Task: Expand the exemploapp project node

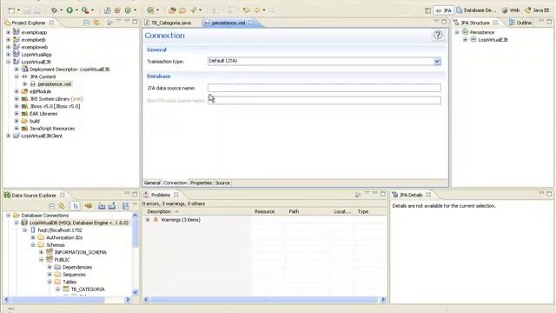Action: point(8,32)
